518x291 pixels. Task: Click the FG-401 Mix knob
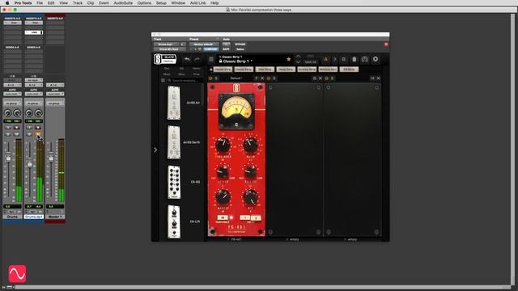tap(251, 197)
